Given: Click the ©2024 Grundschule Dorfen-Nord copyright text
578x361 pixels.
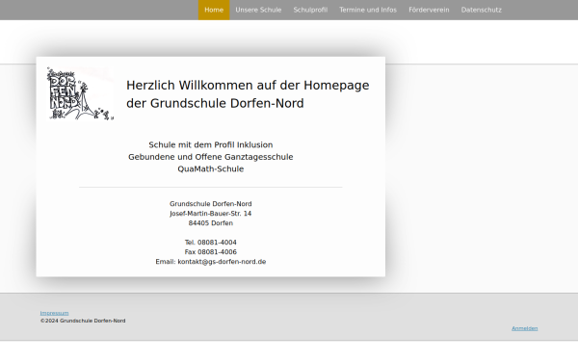Looking at the screenshot, I should (x=83, y=321).
